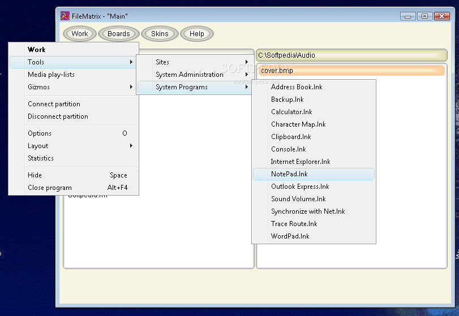Choose Disconnect partition
Image resolution: width=459 pixels, height=316 pixels.
(x=74, y=116)
